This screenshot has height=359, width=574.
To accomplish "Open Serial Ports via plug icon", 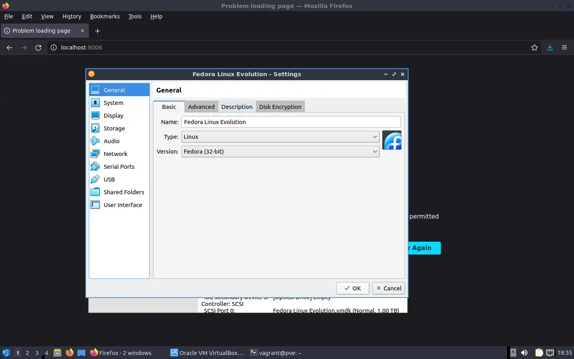I will (95, 166).
